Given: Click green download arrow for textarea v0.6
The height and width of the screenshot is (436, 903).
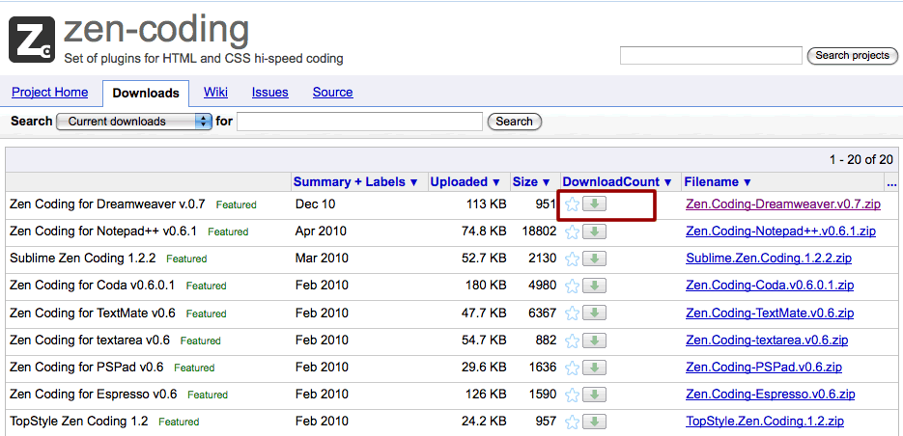Looking at the screenshot, I should point(594,340).
